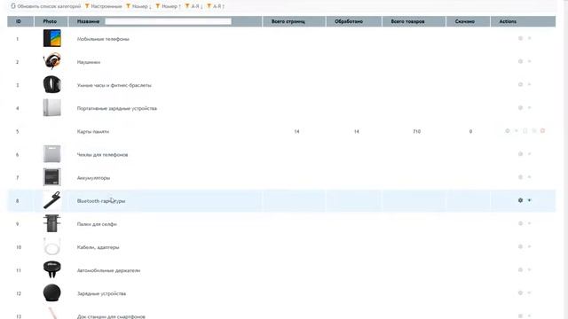
Task: Expand actions arrow for Bluetooth-гарнитуры row
Action: [x=530, y=200]
